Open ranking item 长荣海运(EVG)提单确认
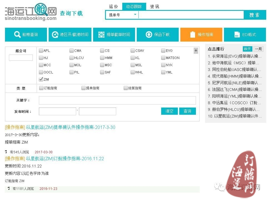 click(235, 56)
